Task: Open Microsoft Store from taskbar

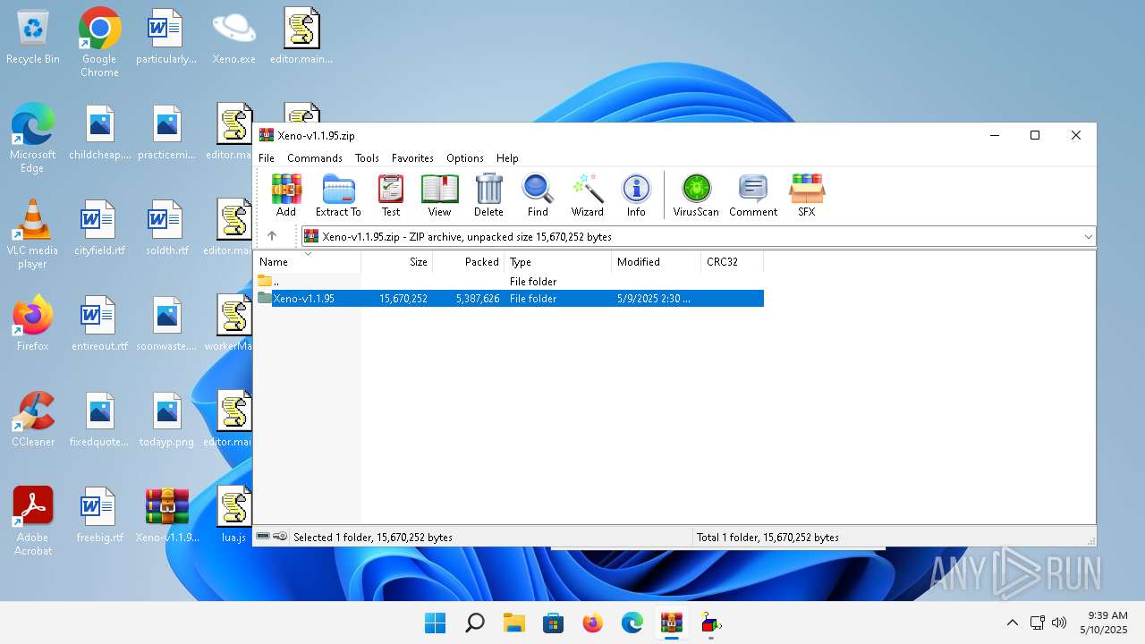Action: 554,623
